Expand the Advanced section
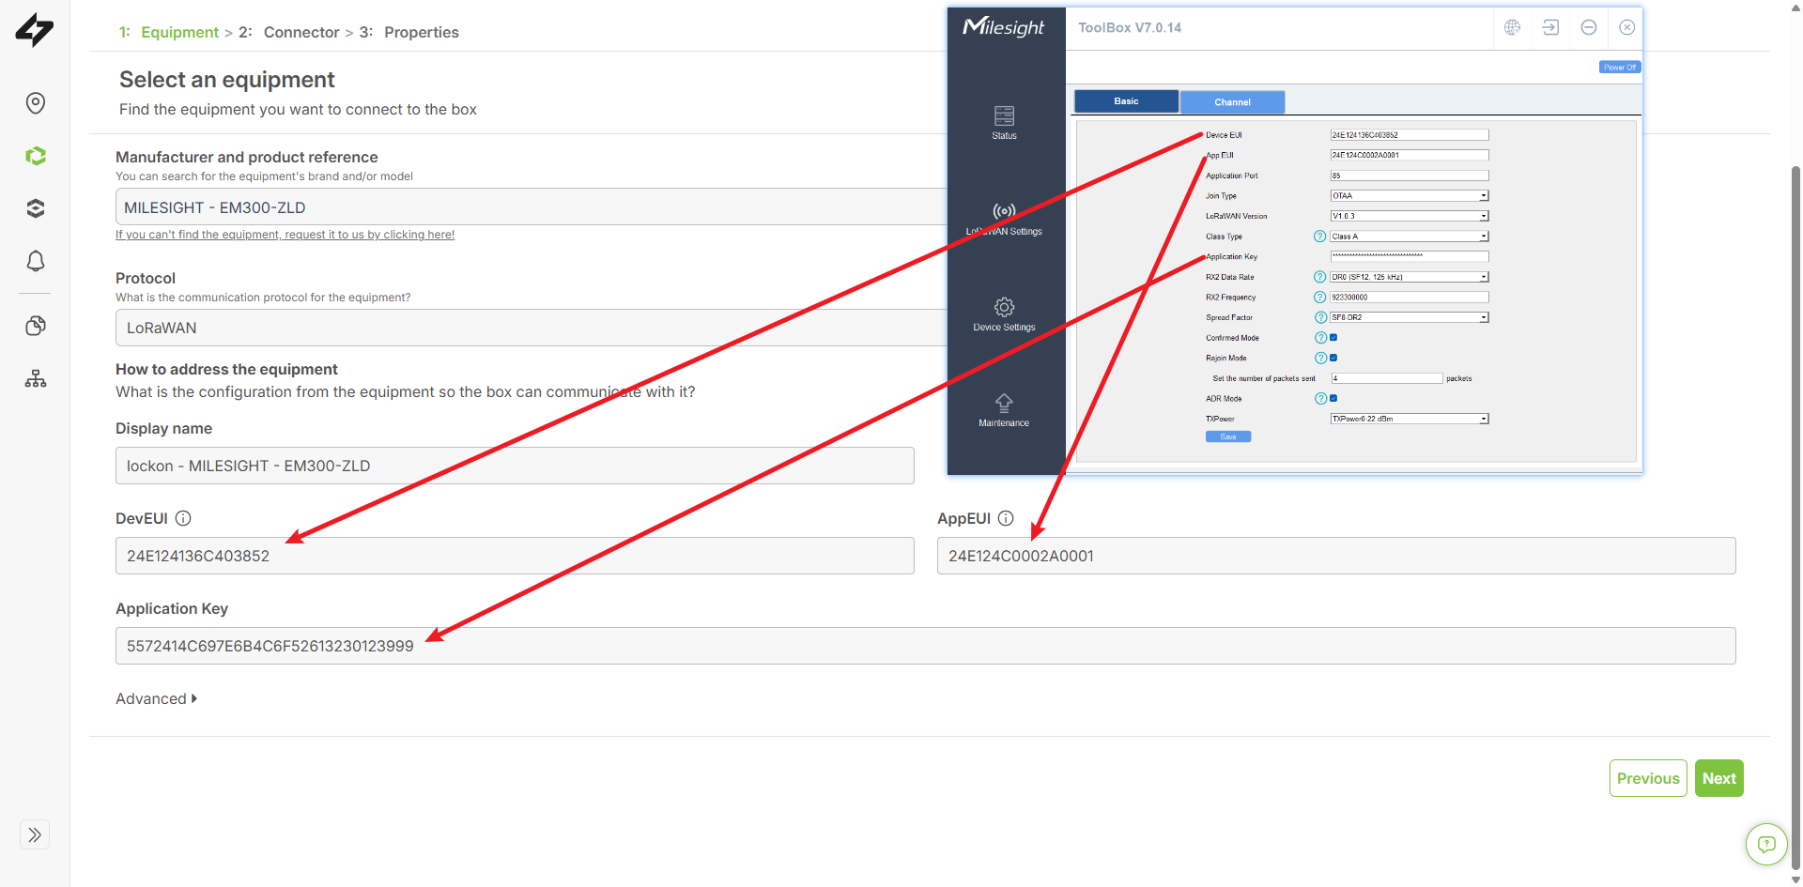Image resolution: width=1803 pixels, height=887 pixels. [156, 698]
